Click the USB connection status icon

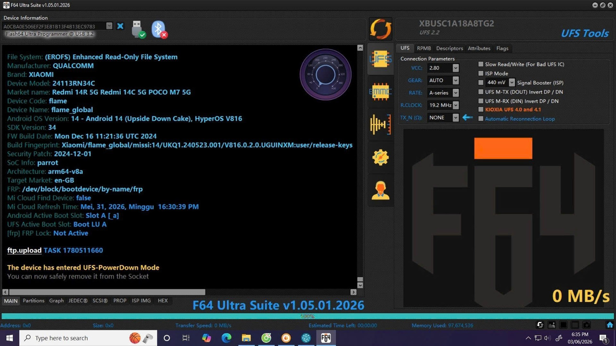(x=138, y=29)
